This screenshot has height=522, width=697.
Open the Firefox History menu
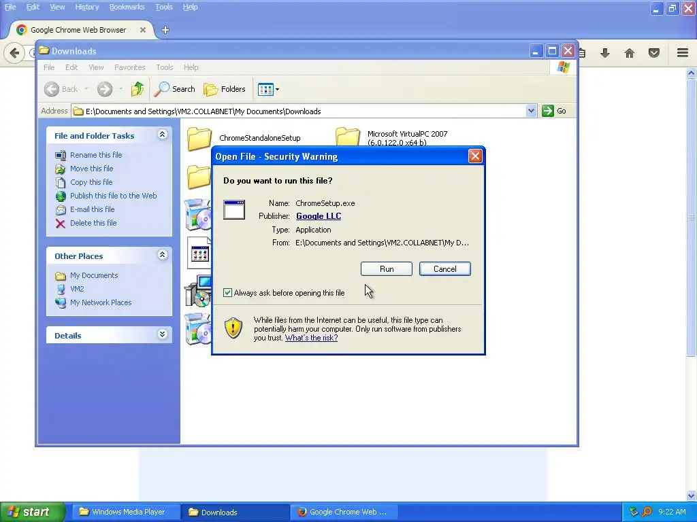[86, 7]
